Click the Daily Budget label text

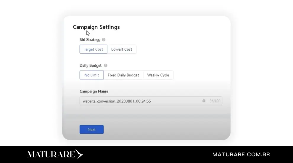(90, 65)
